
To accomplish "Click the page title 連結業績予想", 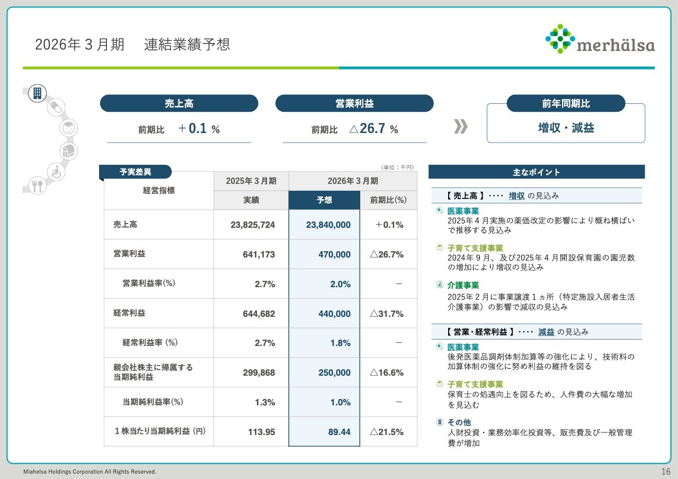I will click(x=188, y=45).
